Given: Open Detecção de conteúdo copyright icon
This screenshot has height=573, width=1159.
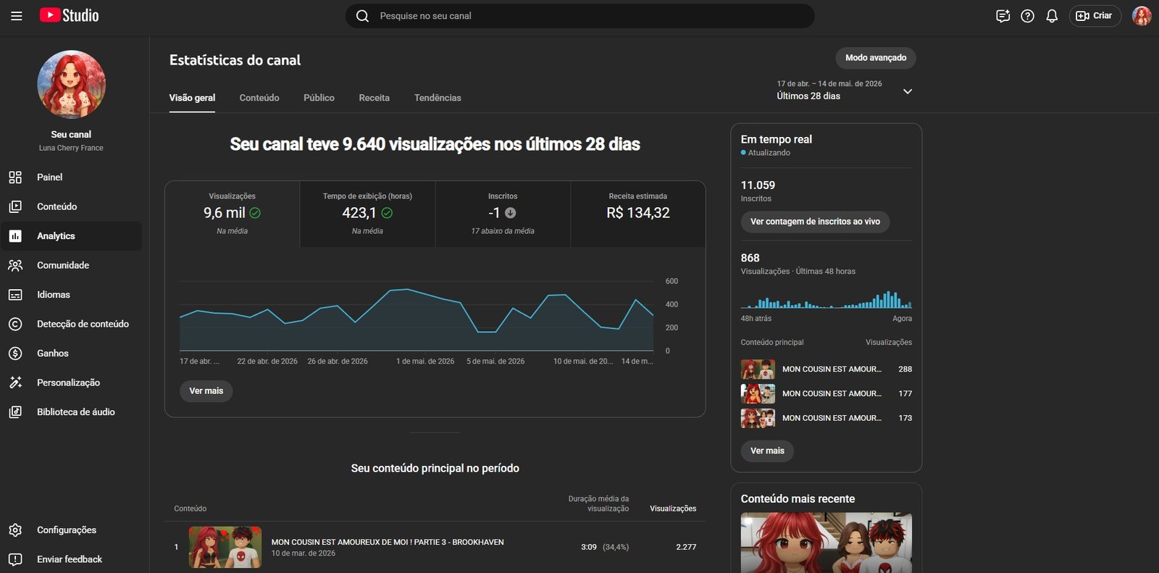Looking at the screenshot, I should click(x=15, y=324).
